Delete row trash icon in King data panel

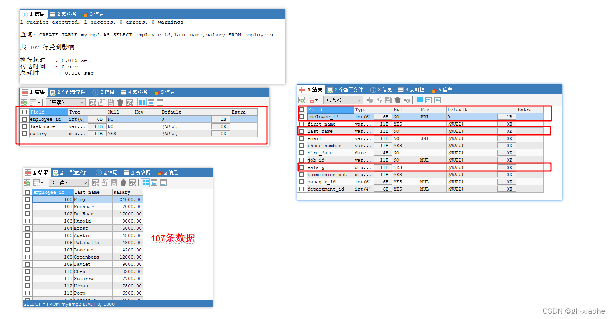[x=123, y=183]
